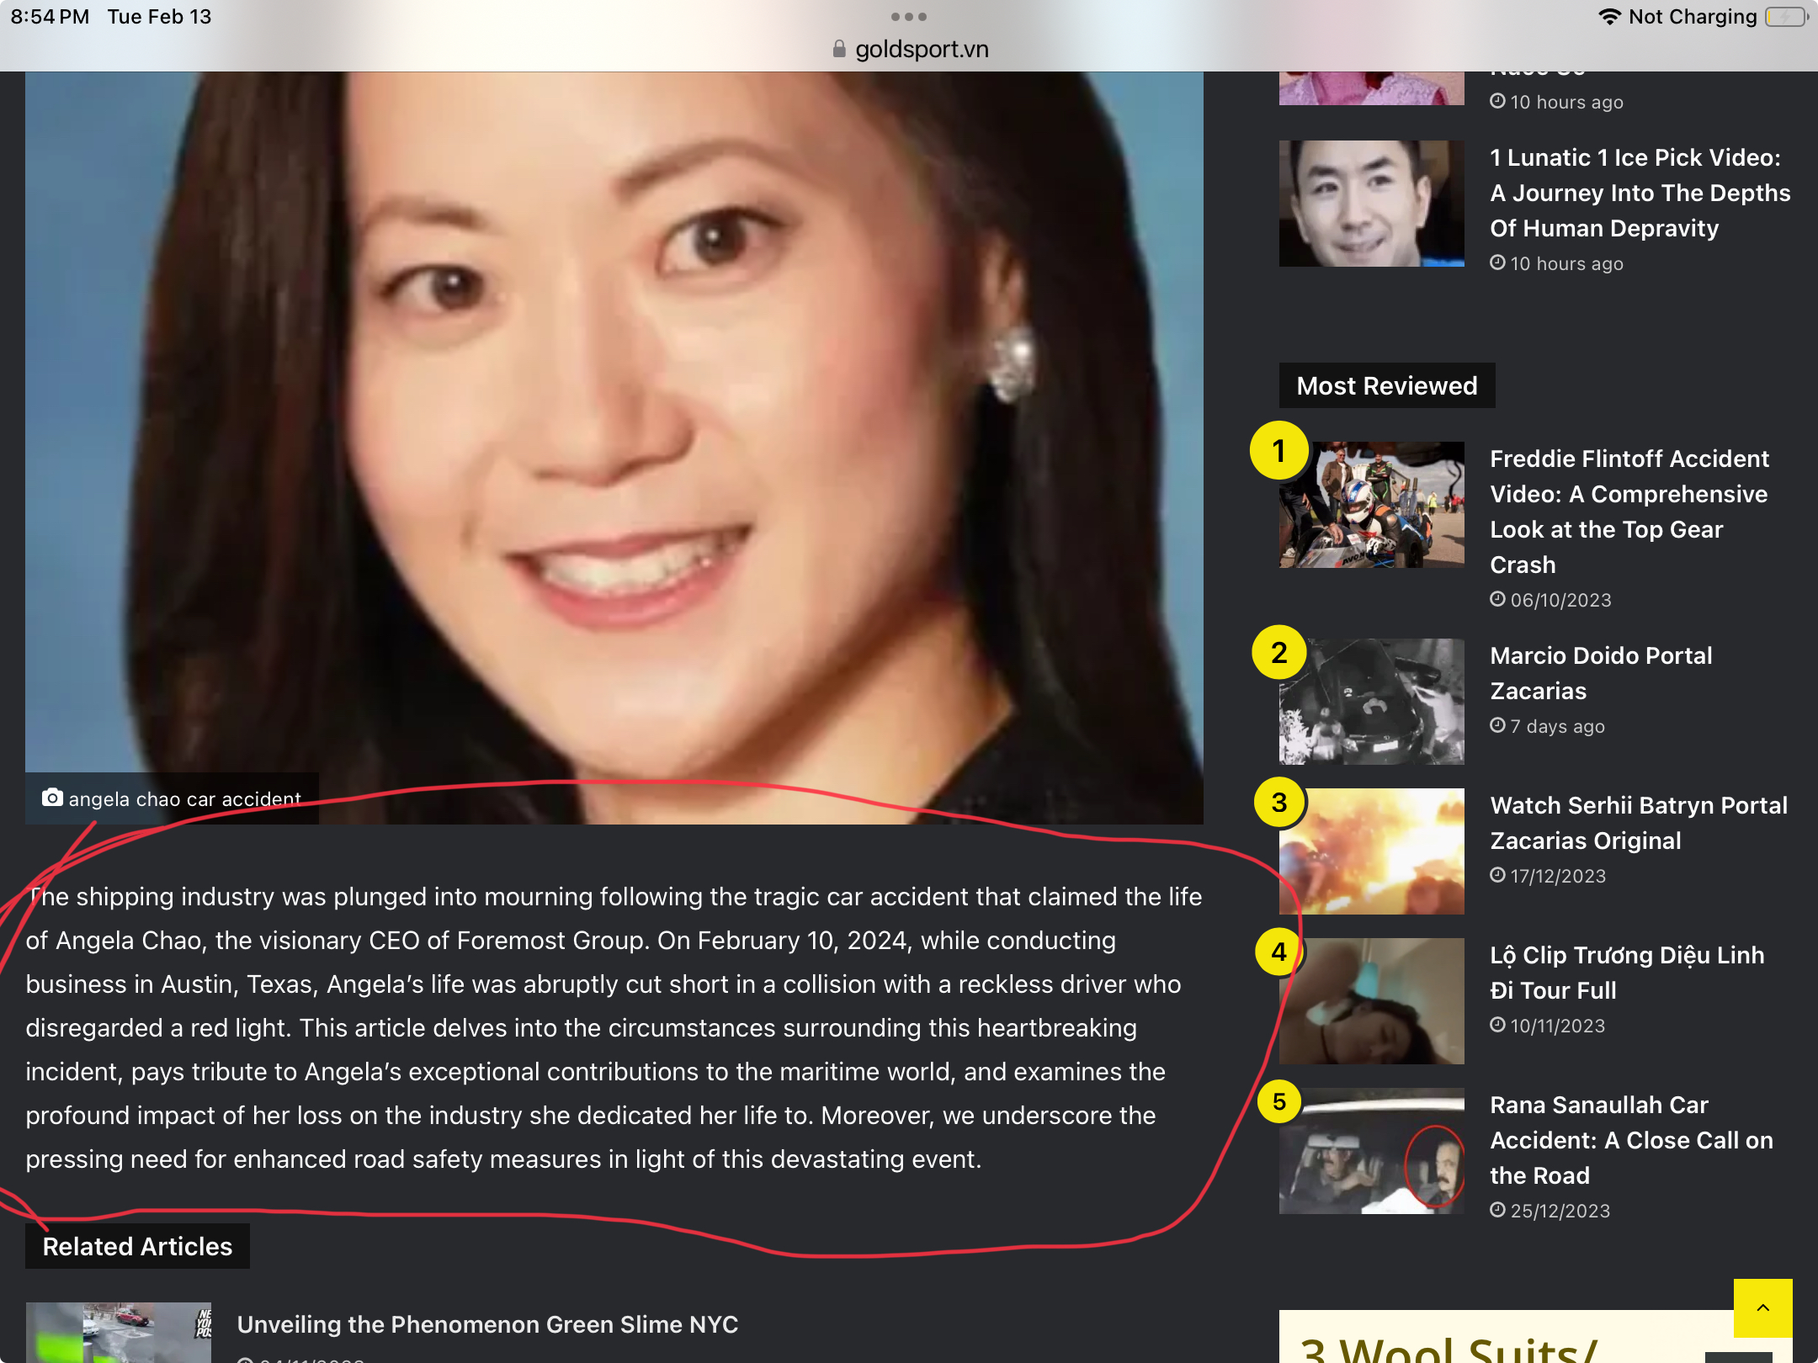Viewport: 1818px width, 1363px height.
Task: Open the three-dot multitasking menu
Action: tap(909, 17)
